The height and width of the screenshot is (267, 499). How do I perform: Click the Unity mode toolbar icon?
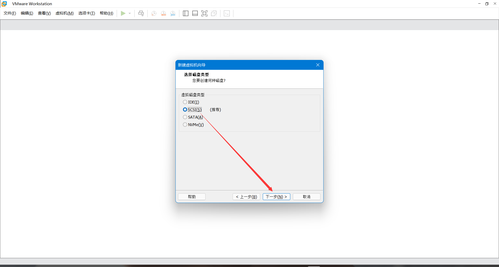click(214, 13)
